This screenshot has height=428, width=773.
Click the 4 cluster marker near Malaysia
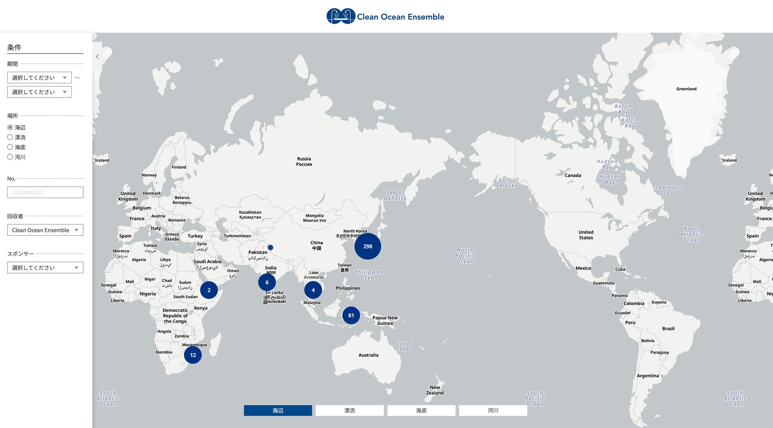click(x=313, y=290)
